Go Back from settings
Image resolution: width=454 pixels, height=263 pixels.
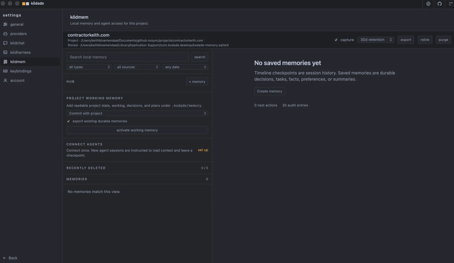(10, 258)
